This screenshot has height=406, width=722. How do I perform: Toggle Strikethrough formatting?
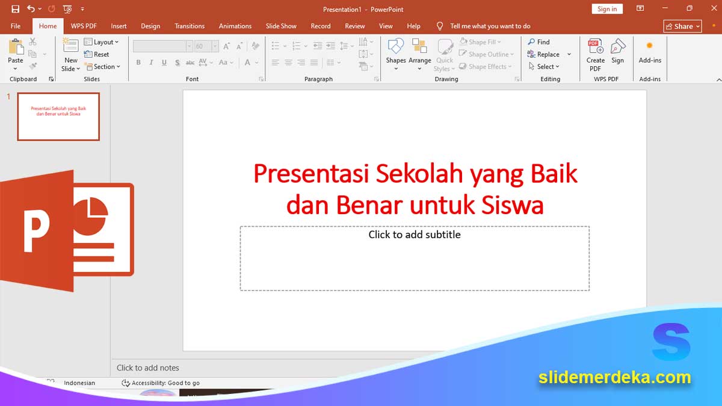(x=190, y=63)
